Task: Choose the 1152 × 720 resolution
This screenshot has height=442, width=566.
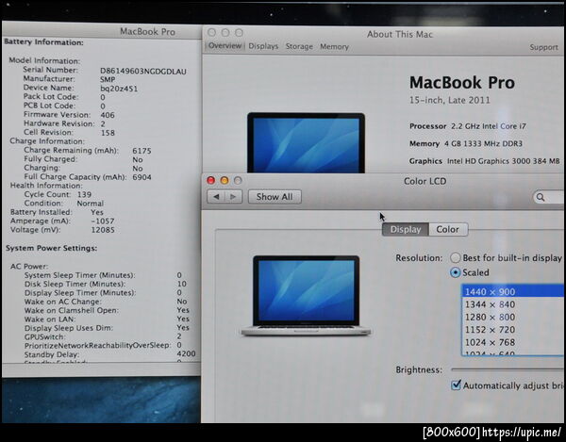Action: [513, 330]
